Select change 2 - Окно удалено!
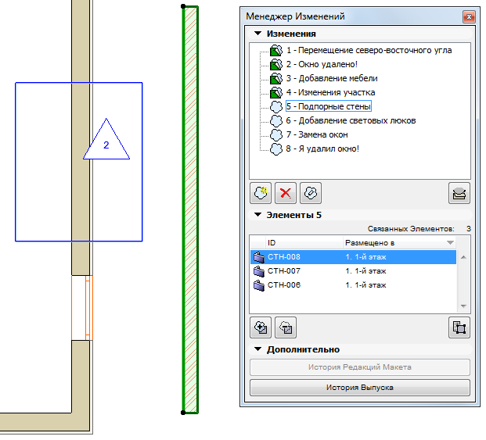This screenshot has width=486, height=440. click(322, 64)
